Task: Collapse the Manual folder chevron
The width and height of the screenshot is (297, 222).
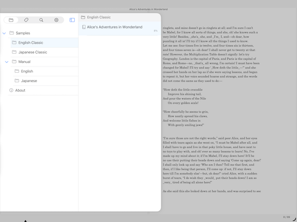Action: [x=7, y=62]
